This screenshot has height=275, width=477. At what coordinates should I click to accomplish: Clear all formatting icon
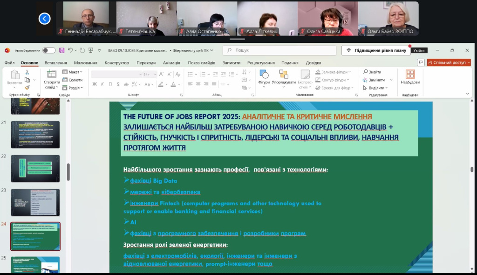pyautogui.click(x=178, y=74)
